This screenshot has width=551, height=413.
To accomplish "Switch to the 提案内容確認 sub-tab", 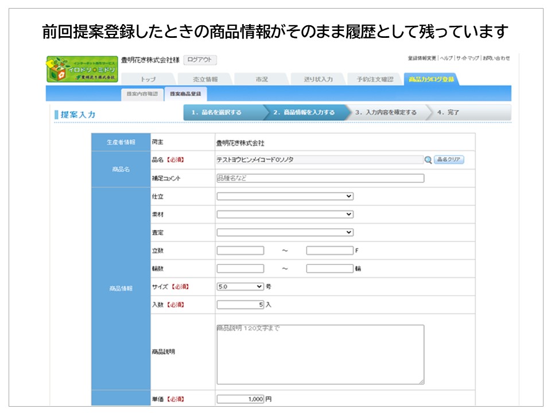I will point(142,93).
